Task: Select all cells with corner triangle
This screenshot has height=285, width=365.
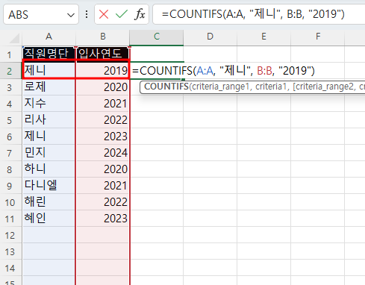Action: click(x=14, y=39)
